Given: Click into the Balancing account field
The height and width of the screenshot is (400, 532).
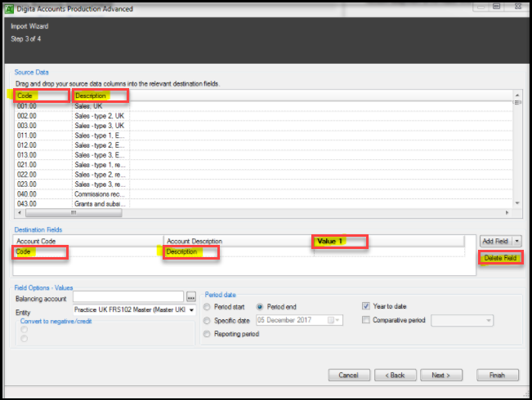Looking at the screenshot, I should click(128, 296).
